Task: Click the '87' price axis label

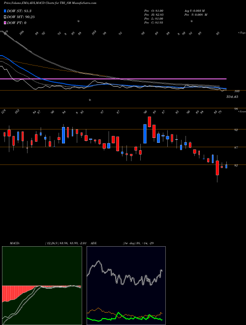Action: [x=236, y=148]
